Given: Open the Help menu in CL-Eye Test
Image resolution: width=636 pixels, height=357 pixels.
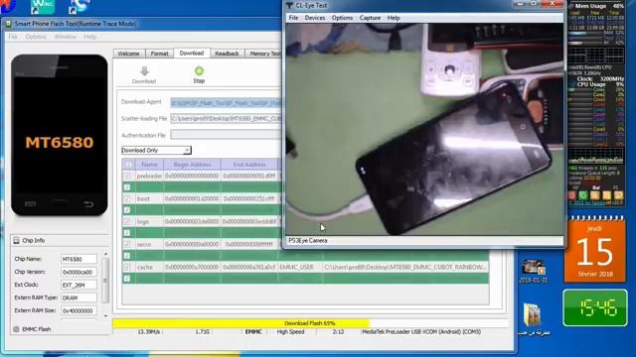Looking at the screenshot, I should coord(394,18).
